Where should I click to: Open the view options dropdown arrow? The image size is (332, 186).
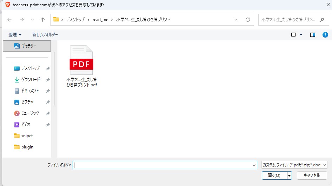coord(301,35)
